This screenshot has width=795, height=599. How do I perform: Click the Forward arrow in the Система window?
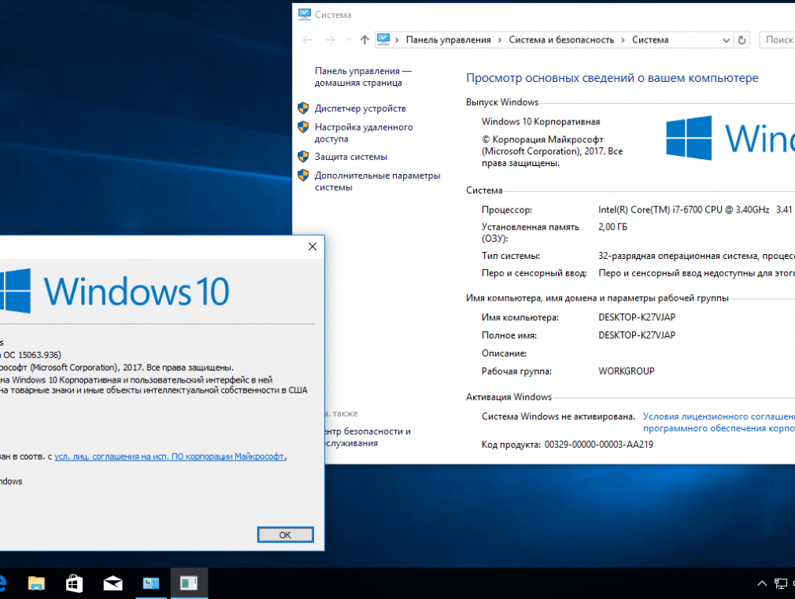330,39
